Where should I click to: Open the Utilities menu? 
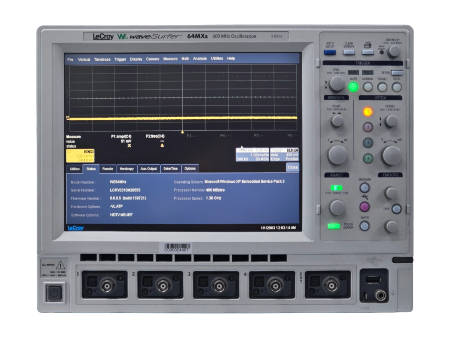coord(217,58)
